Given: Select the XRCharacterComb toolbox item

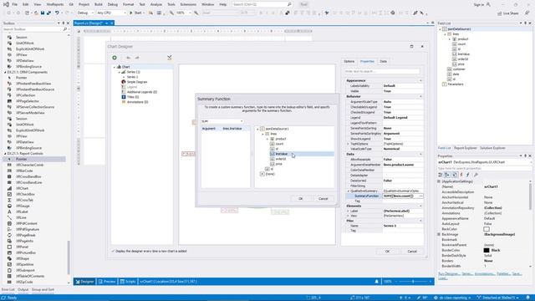Looking at the screenshot, I should point(29,165).
